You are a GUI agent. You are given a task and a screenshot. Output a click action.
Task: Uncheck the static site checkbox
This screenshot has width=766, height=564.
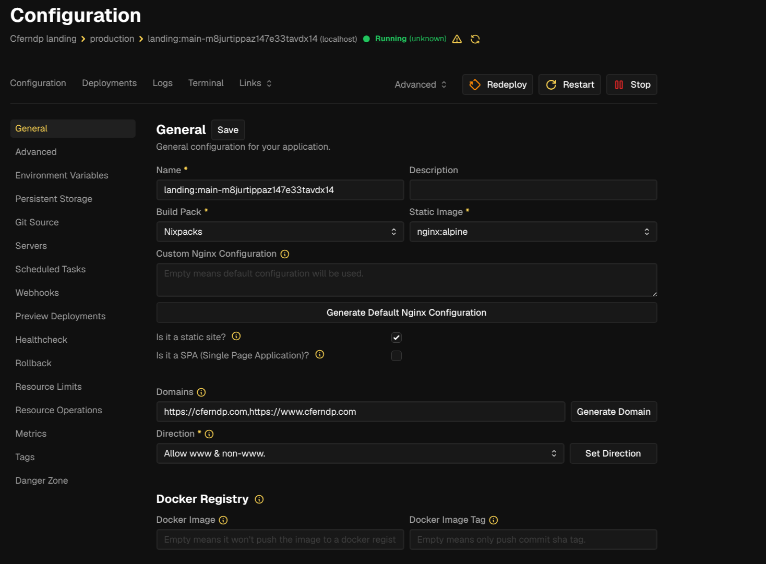[397, 338]
